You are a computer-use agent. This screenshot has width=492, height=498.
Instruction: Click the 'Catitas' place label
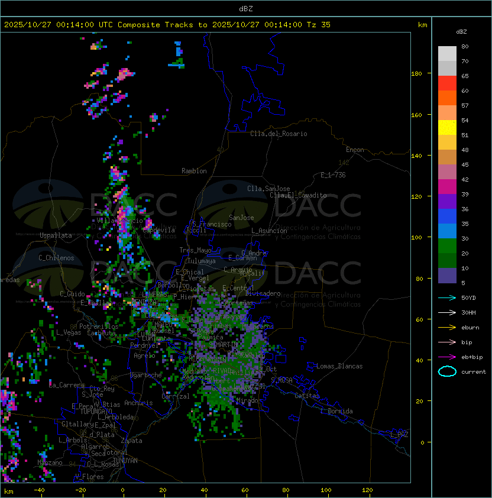[307, 396]
